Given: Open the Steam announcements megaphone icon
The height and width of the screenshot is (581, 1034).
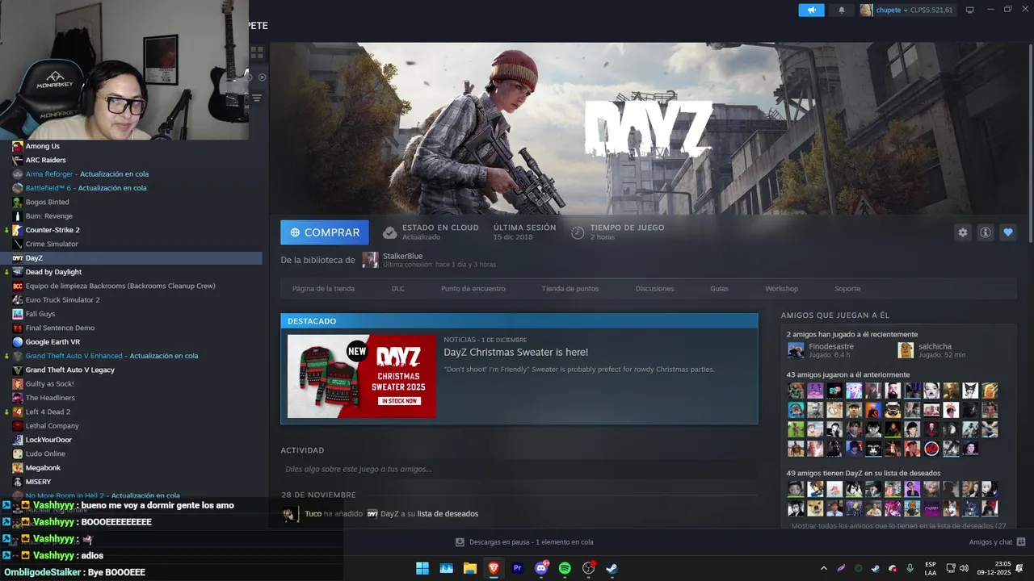Looking at the screenshot, I should (812, 10).
